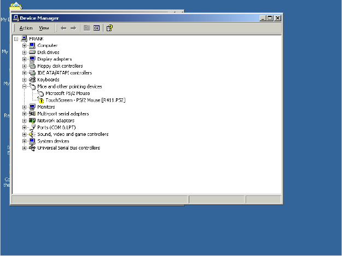Expand the Computer category
The image size is (342, 256).
pyautogui.click(x=24, y=46)
